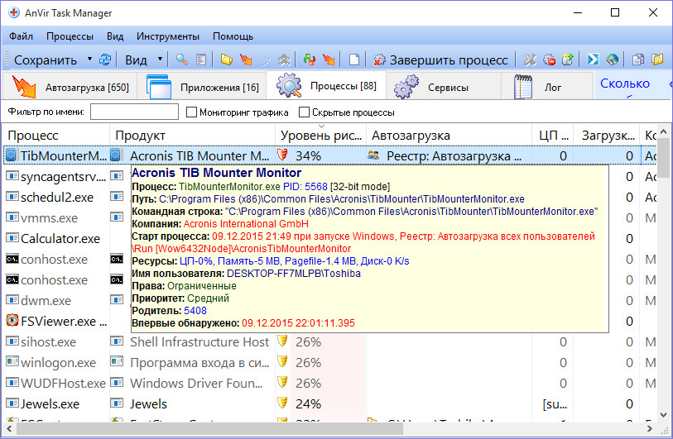Click the yellow open book toolbar icon
Screen dimensions: 673x439
point(657,60)
